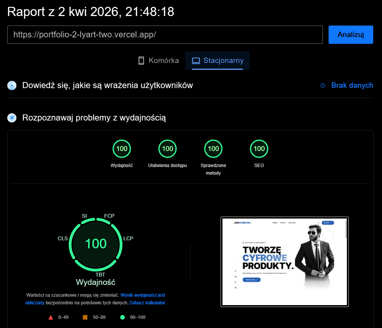
Task: Click the laptop icon beside Stacjonarny
Action: pos(196,61)
